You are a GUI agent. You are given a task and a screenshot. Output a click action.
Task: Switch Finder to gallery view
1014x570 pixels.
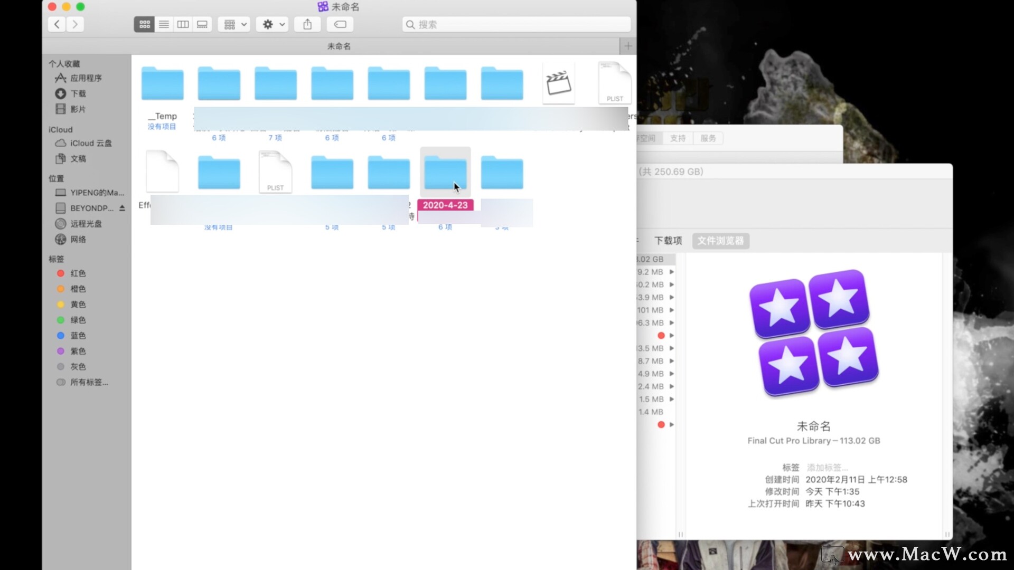click(202, 24)
